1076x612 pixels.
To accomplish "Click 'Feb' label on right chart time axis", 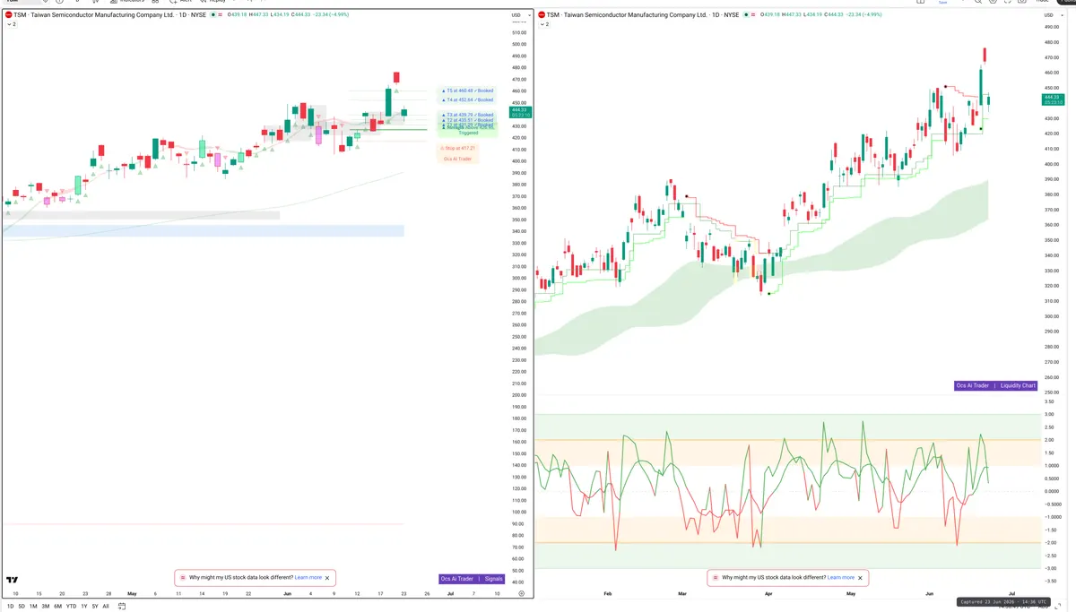I will coord(608,593).
